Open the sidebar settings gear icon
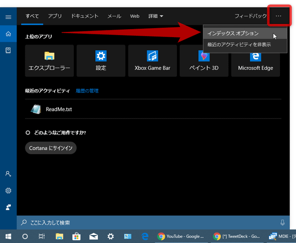The height and width of the screenshot is (243, 296). coord(8,190)
